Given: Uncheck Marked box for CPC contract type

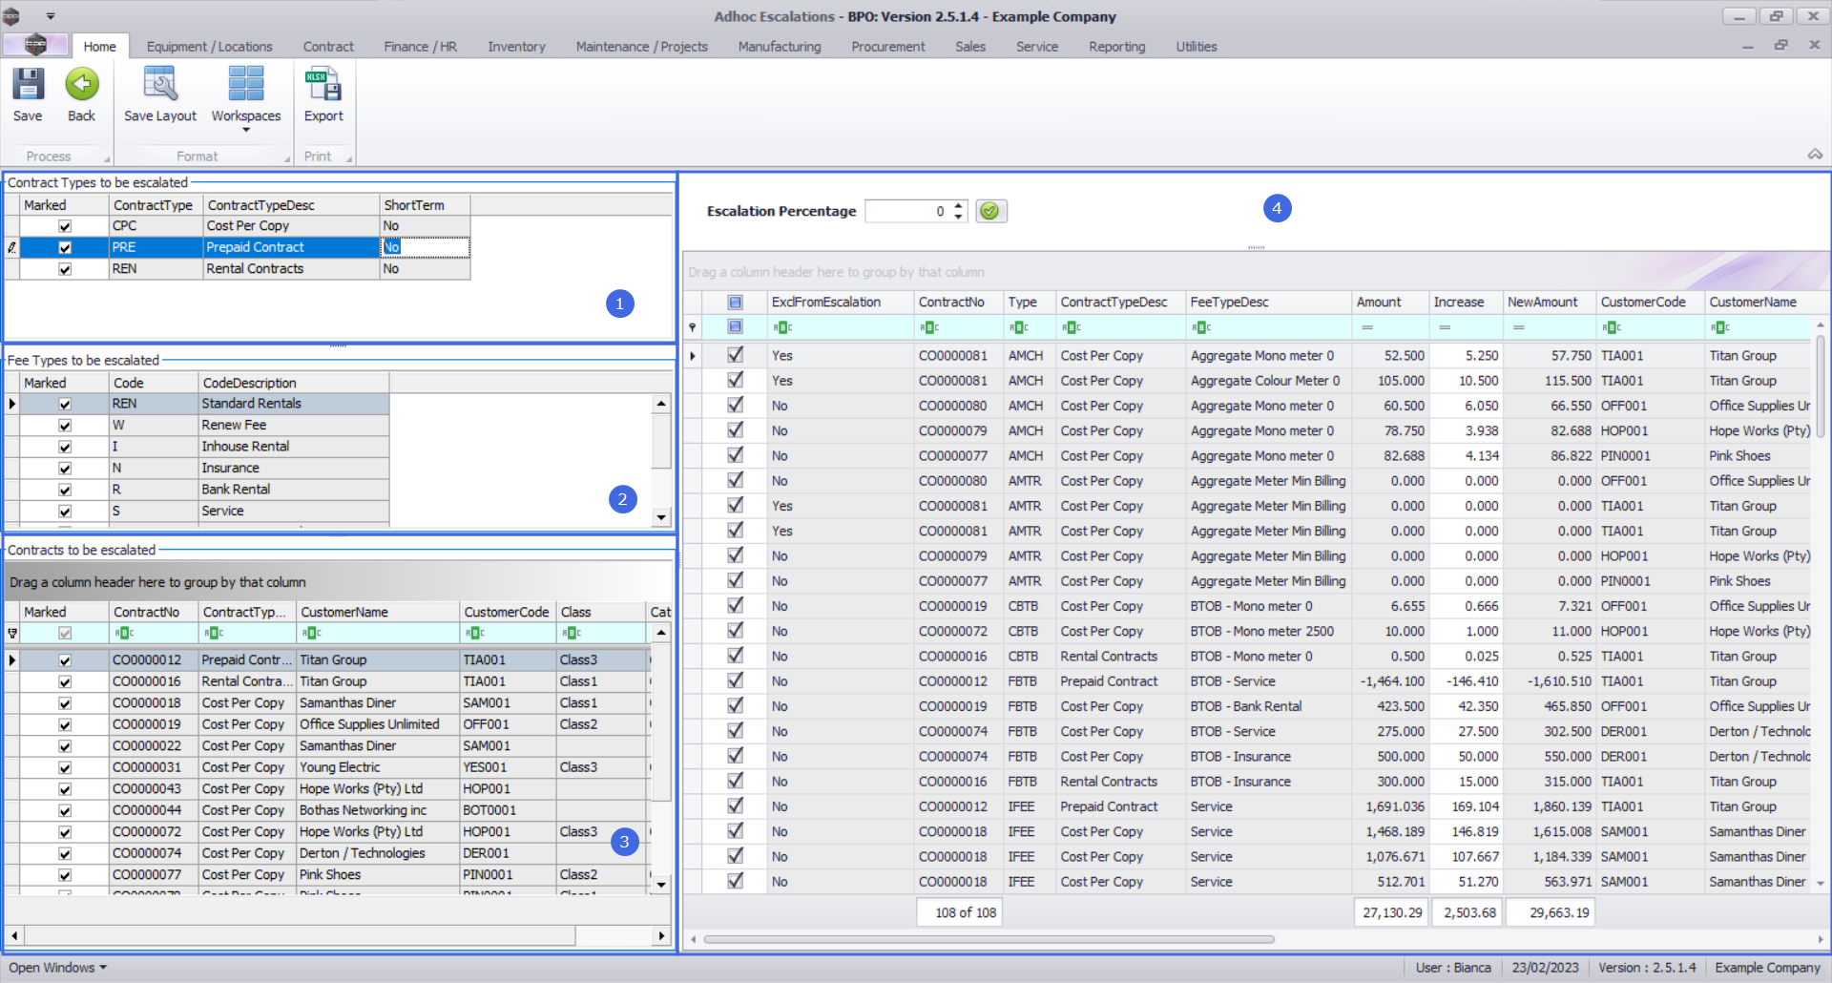Looking at the screenshot, I should pos(65,226).
